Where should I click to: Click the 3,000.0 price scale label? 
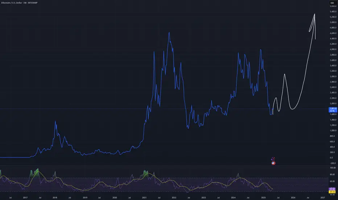(x=333, y=76)
